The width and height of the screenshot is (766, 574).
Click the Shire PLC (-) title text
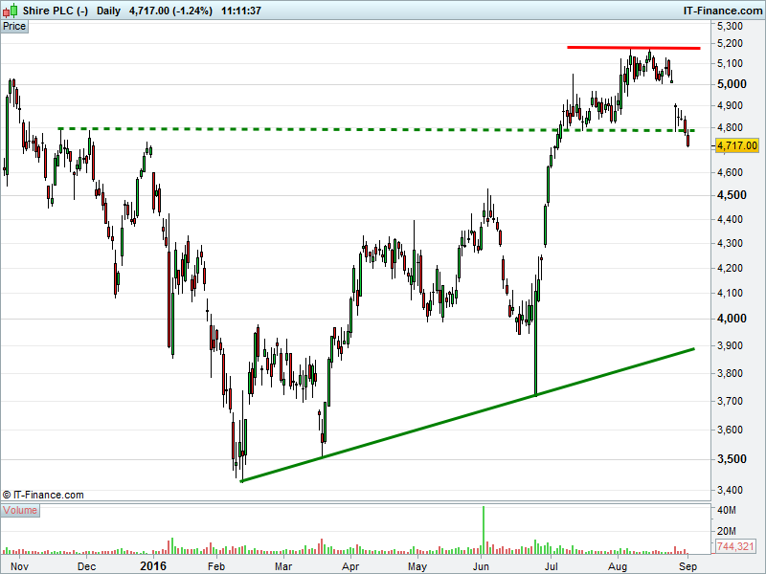pos(56,11)
